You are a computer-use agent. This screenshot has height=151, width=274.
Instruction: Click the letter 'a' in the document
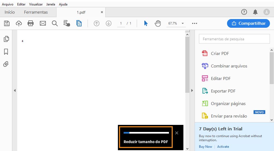click(x=22, y=41)
